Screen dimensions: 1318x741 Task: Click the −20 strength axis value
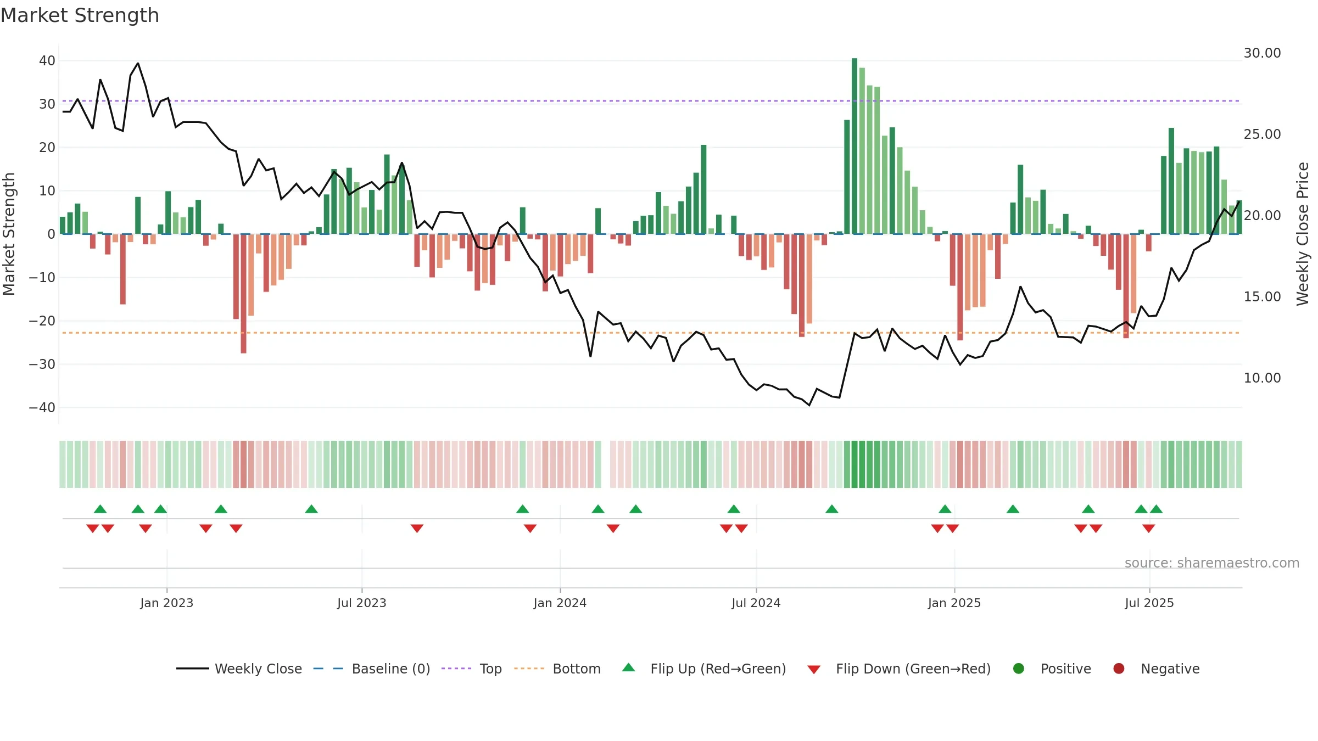point(42,321)
